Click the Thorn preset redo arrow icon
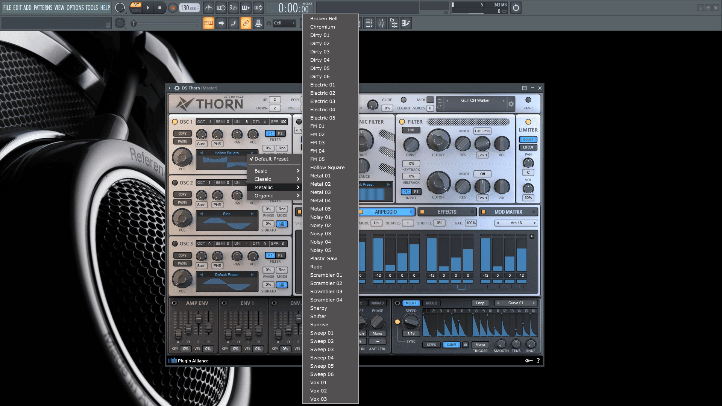Viewport: 722px width, 406px height. tap(440, 107)
